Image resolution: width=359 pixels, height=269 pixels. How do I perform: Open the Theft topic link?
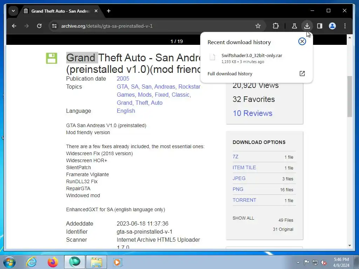click(142, 103)
